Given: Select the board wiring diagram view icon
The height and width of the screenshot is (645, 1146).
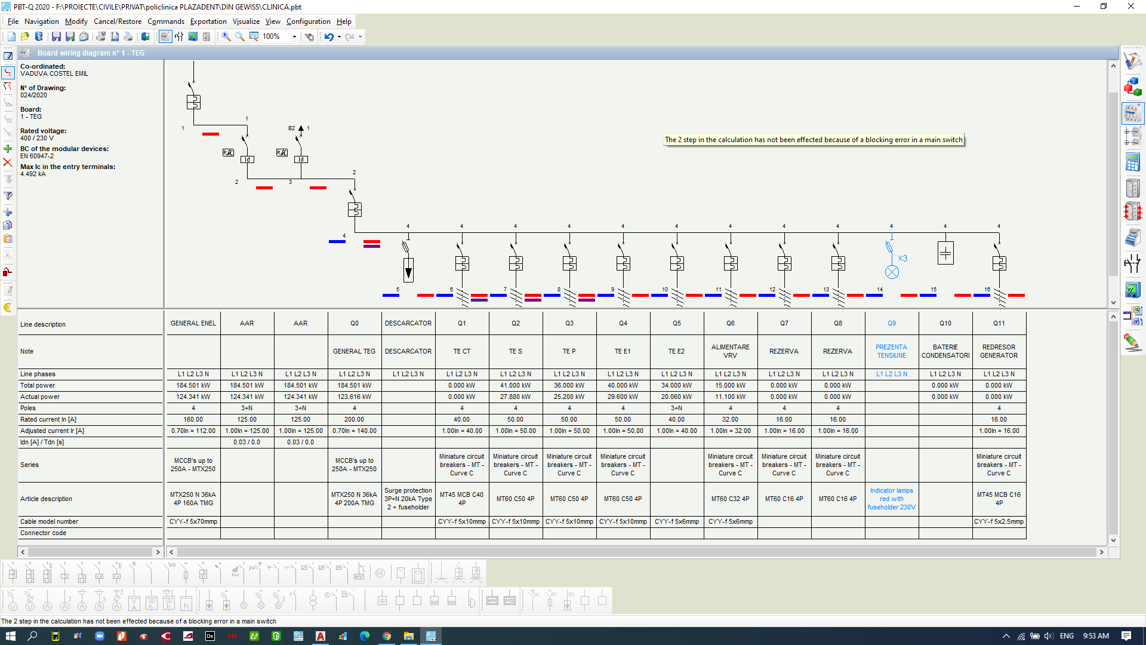Looking at the screenshot, I should pos(165,36).
